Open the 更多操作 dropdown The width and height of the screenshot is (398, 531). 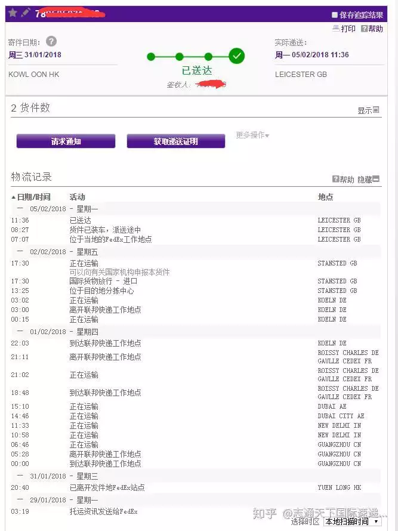pos(252,135)
